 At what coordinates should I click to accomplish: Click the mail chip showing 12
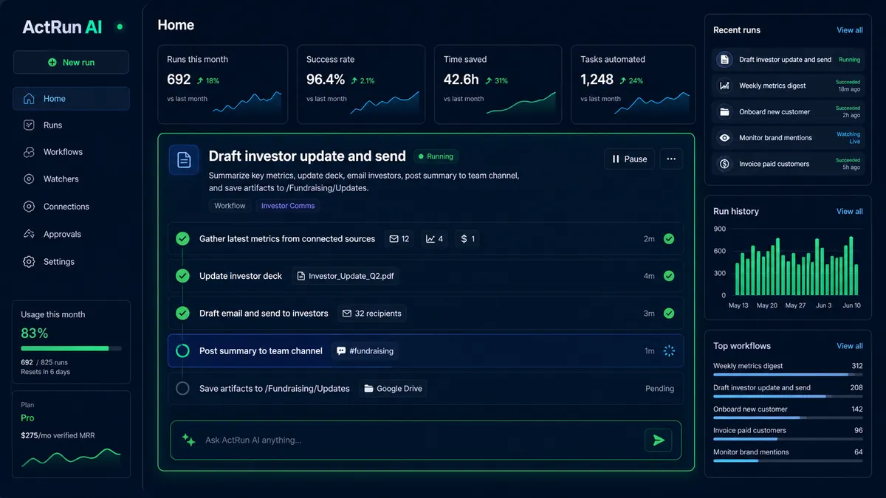coord(399,239)
